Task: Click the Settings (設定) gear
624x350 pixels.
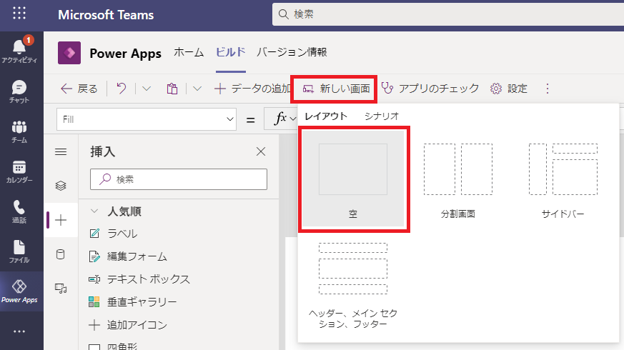Action: coord(509,89)
